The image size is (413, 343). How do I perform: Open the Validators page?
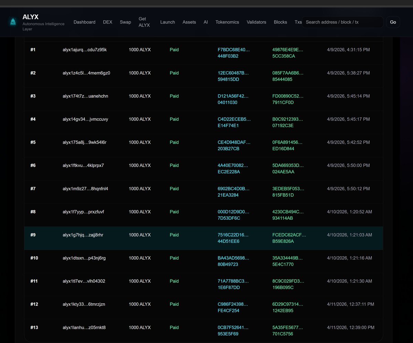tap(256, 22)
